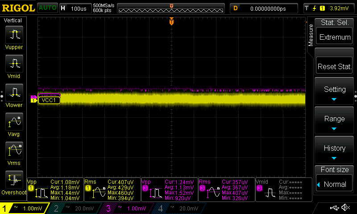The image size is (357, 214).
Task: Click the channel 3 ground marker
Action: (x=33, y=97)
